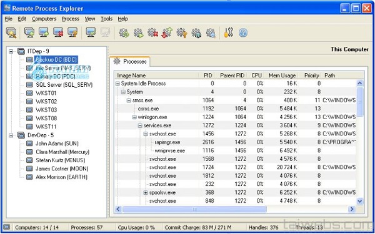Select Backup DC (BDC) in the tree

coord(56,59)
